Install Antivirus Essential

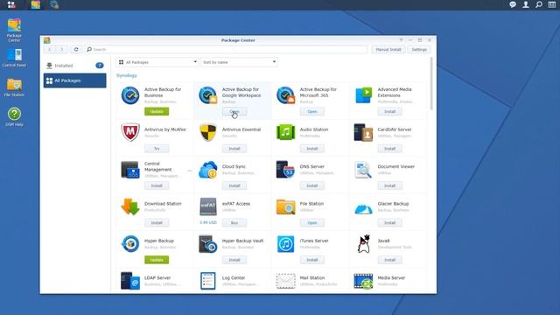(234, 149)
